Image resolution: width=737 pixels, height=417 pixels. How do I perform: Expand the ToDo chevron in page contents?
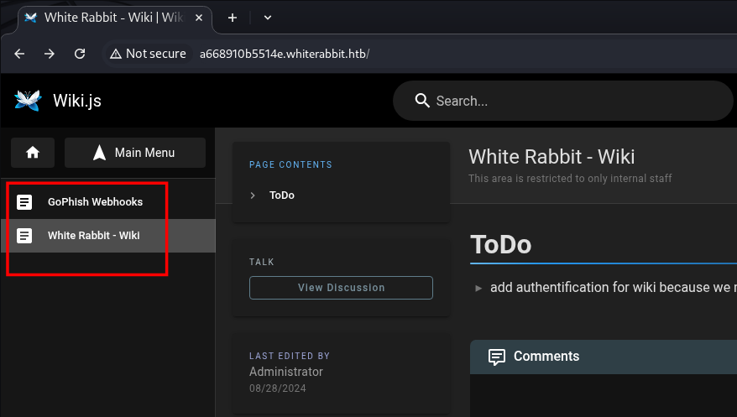coord(253,195)
